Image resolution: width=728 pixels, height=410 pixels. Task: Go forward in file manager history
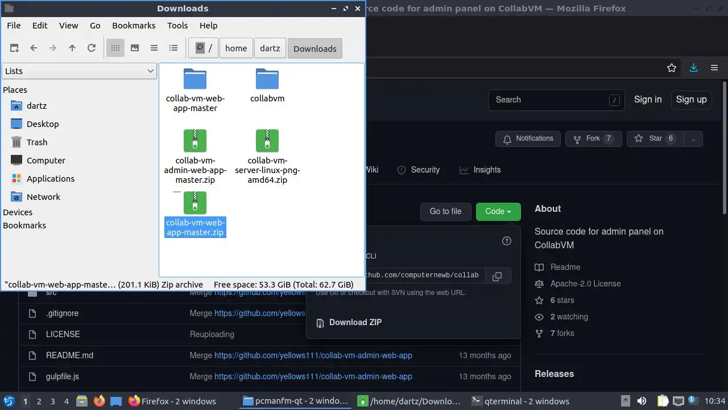(53, 48)
